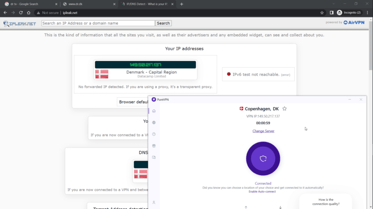Click the Denmark flag in DNS section

point(140,174)
